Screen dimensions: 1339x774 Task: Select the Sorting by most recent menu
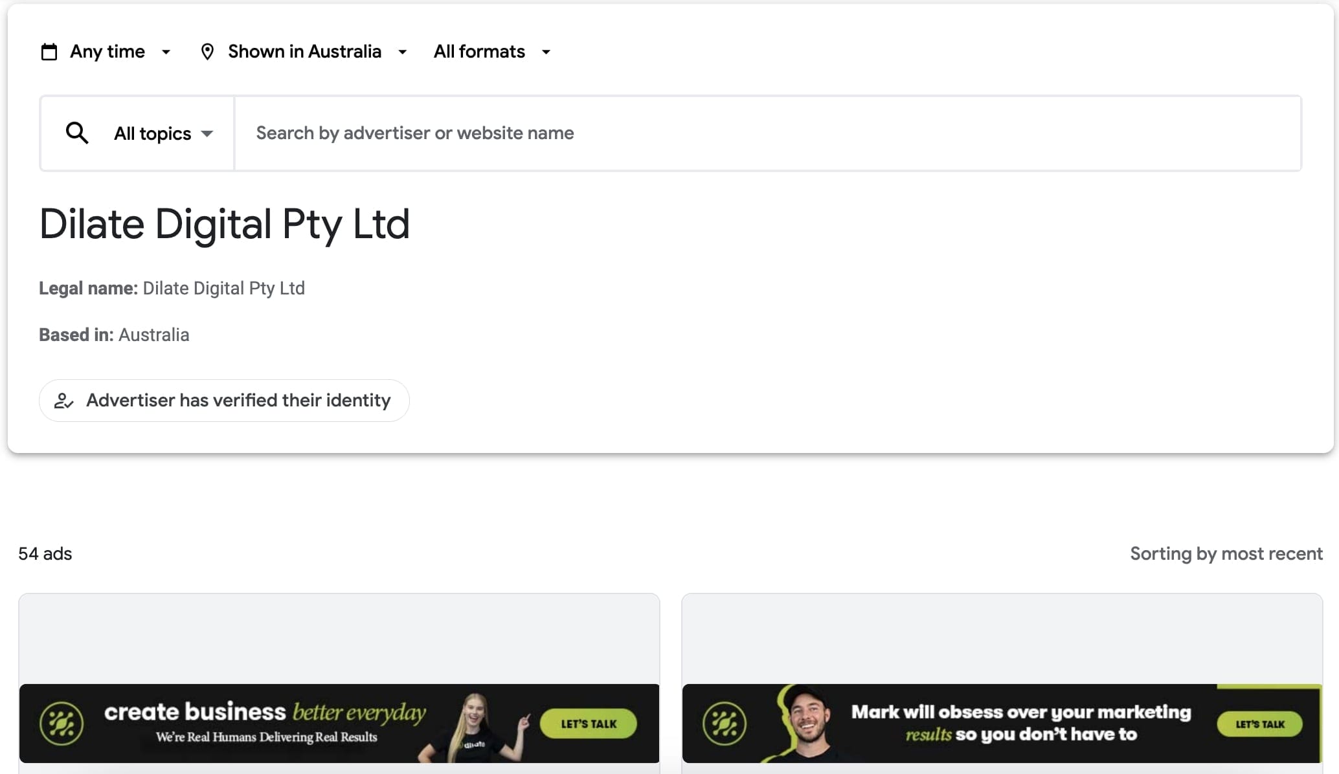coord(1226,553)
